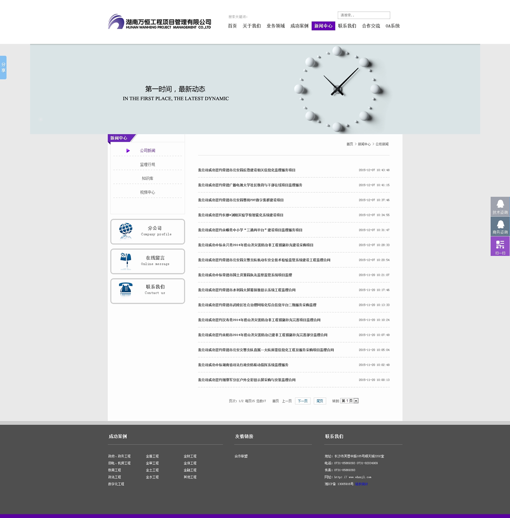Show the 扫一扫 QR code
510x518 pixels.
[500, 246]
